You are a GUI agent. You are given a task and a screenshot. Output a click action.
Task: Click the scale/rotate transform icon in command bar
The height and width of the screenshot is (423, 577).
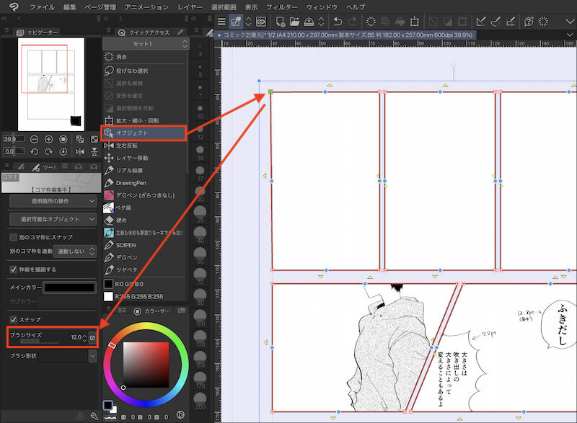click(415, 22)
